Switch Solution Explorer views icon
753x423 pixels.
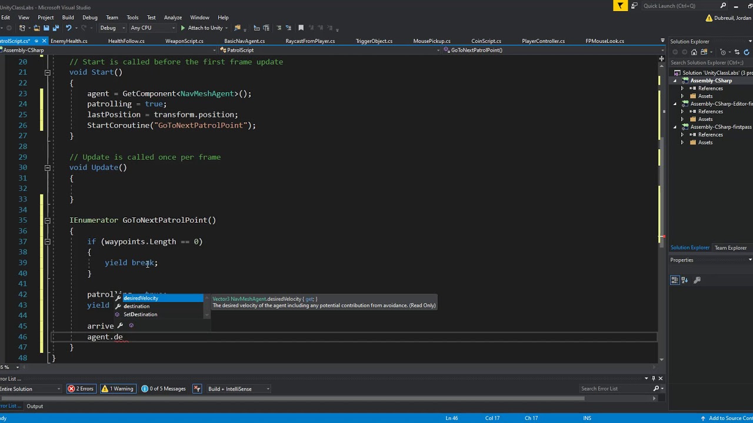(704, 52)
